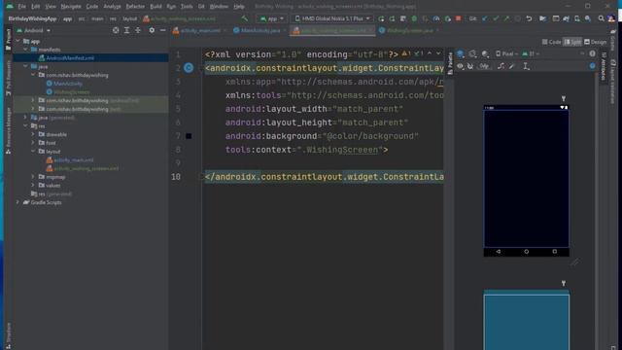Click the Orientation for Preview icon
Image resolution: width=622 pixels, height=350 pixels.
472,53
